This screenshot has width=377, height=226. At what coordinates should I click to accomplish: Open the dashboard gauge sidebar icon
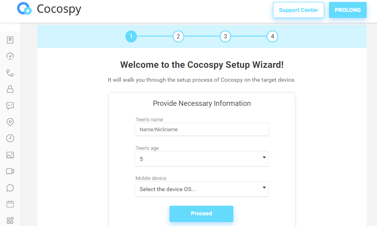10,56
